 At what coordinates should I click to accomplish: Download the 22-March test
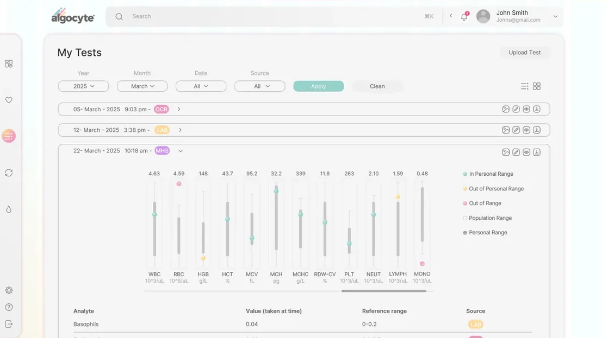coord(537,152)
